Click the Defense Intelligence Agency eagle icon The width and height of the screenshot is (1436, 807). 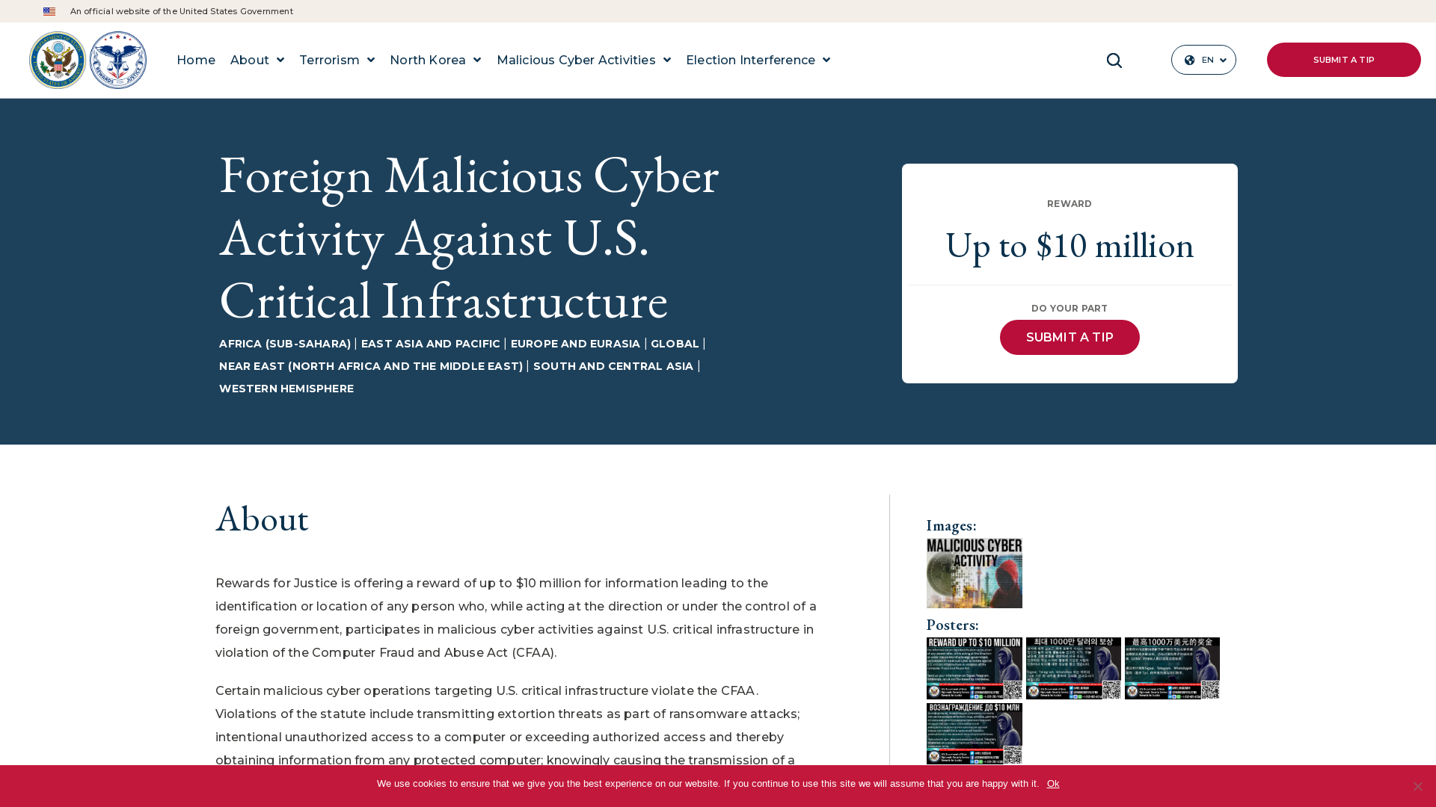(117, 59)
